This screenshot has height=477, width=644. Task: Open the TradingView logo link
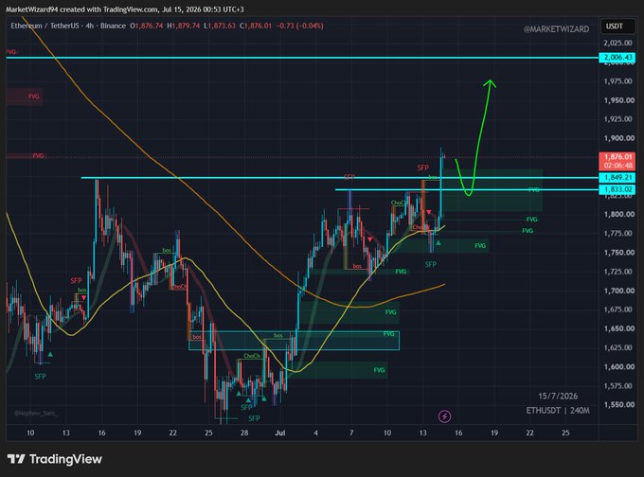(54, 459)
